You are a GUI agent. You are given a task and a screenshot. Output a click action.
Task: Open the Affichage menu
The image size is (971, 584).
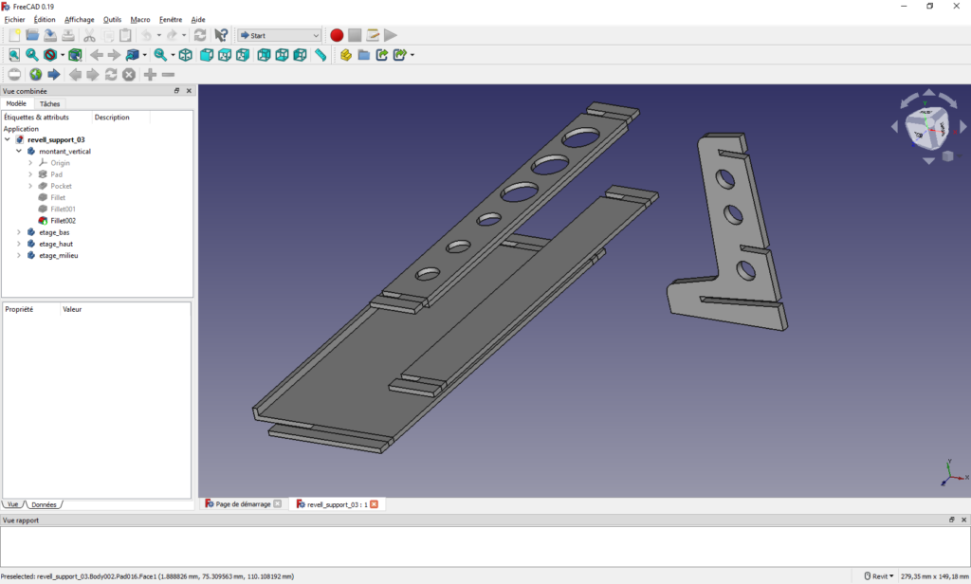point(80,19)
